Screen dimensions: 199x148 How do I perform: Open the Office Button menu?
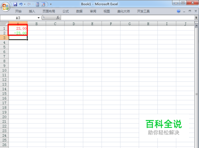click(6, 7)
